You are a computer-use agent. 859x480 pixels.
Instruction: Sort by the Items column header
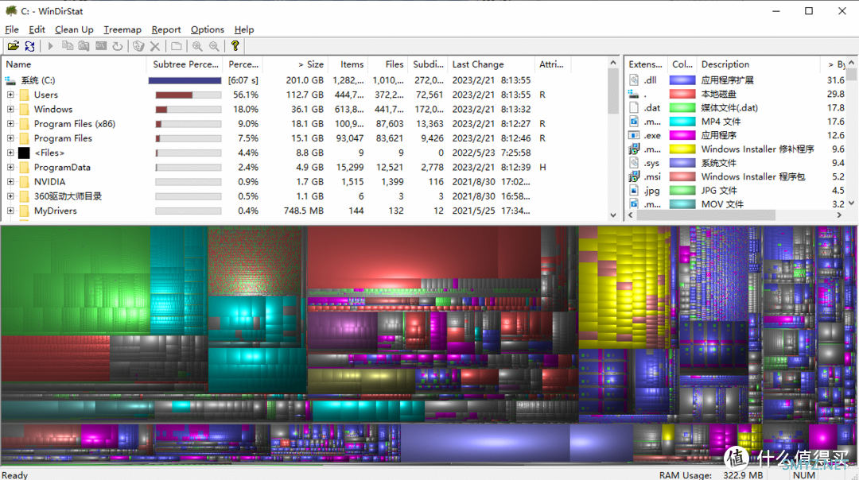click(352, 64)
